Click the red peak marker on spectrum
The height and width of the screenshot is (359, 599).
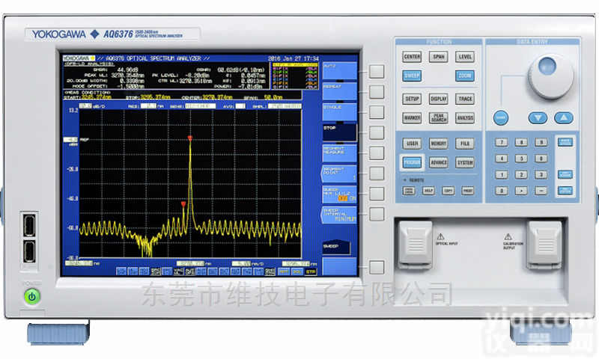190,138
